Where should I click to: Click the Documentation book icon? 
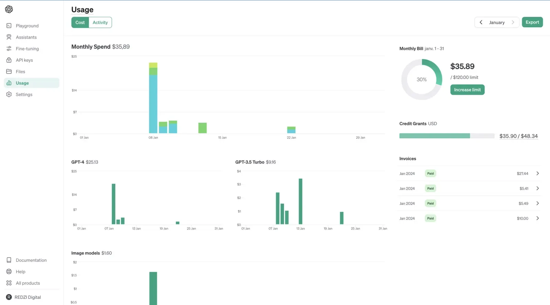(x=9, y=260)
